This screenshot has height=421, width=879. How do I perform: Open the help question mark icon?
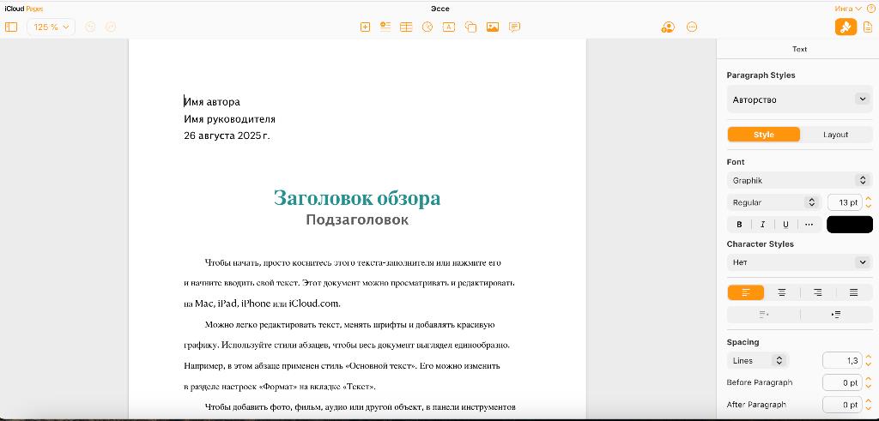coord(870,9)
